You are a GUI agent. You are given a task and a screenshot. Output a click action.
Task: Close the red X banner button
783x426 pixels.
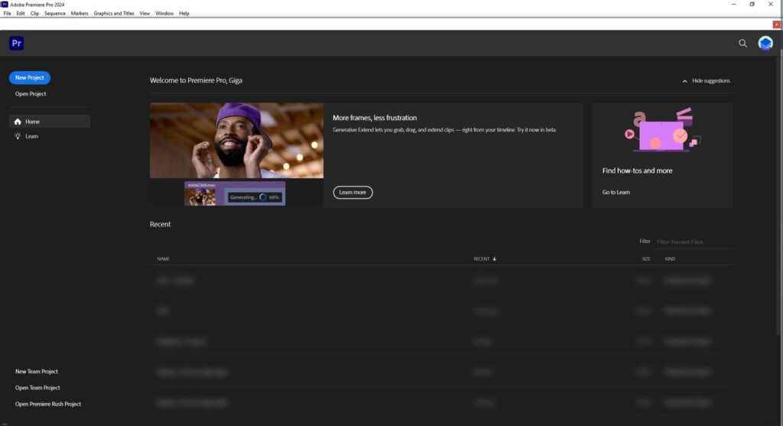tap(776, 24)
